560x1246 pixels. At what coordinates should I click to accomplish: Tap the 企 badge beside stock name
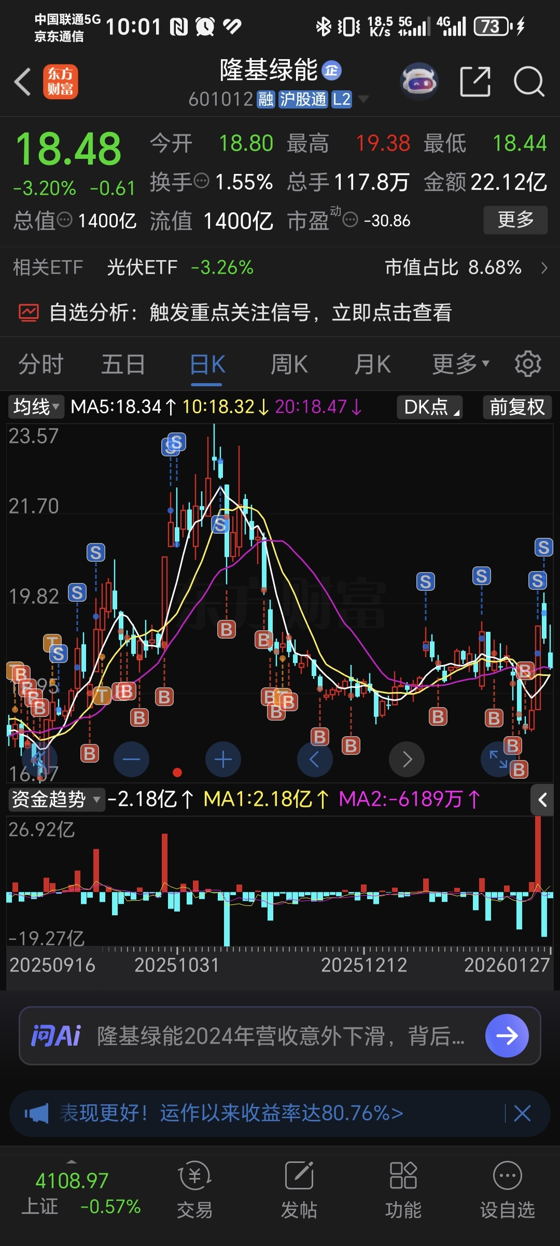click(x=331, y=71)
